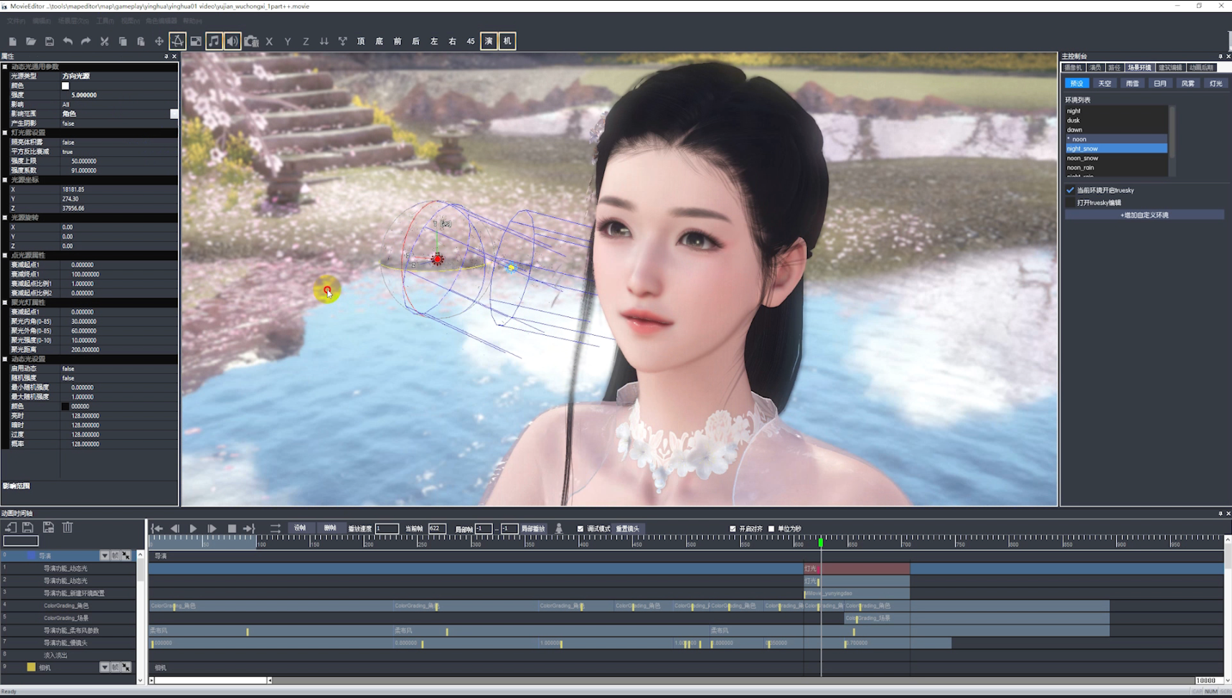The height and width of the screenshot is (698, 1232).
Task: Click the 灯光 environment category button
Action: (x=1216, y=83)
